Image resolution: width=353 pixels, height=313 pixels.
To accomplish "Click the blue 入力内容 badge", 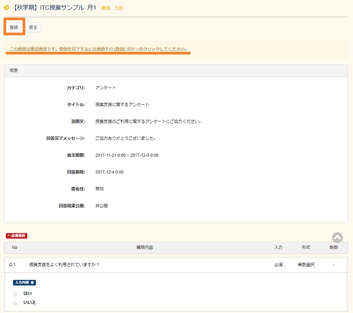I will [x=25, y=283].
